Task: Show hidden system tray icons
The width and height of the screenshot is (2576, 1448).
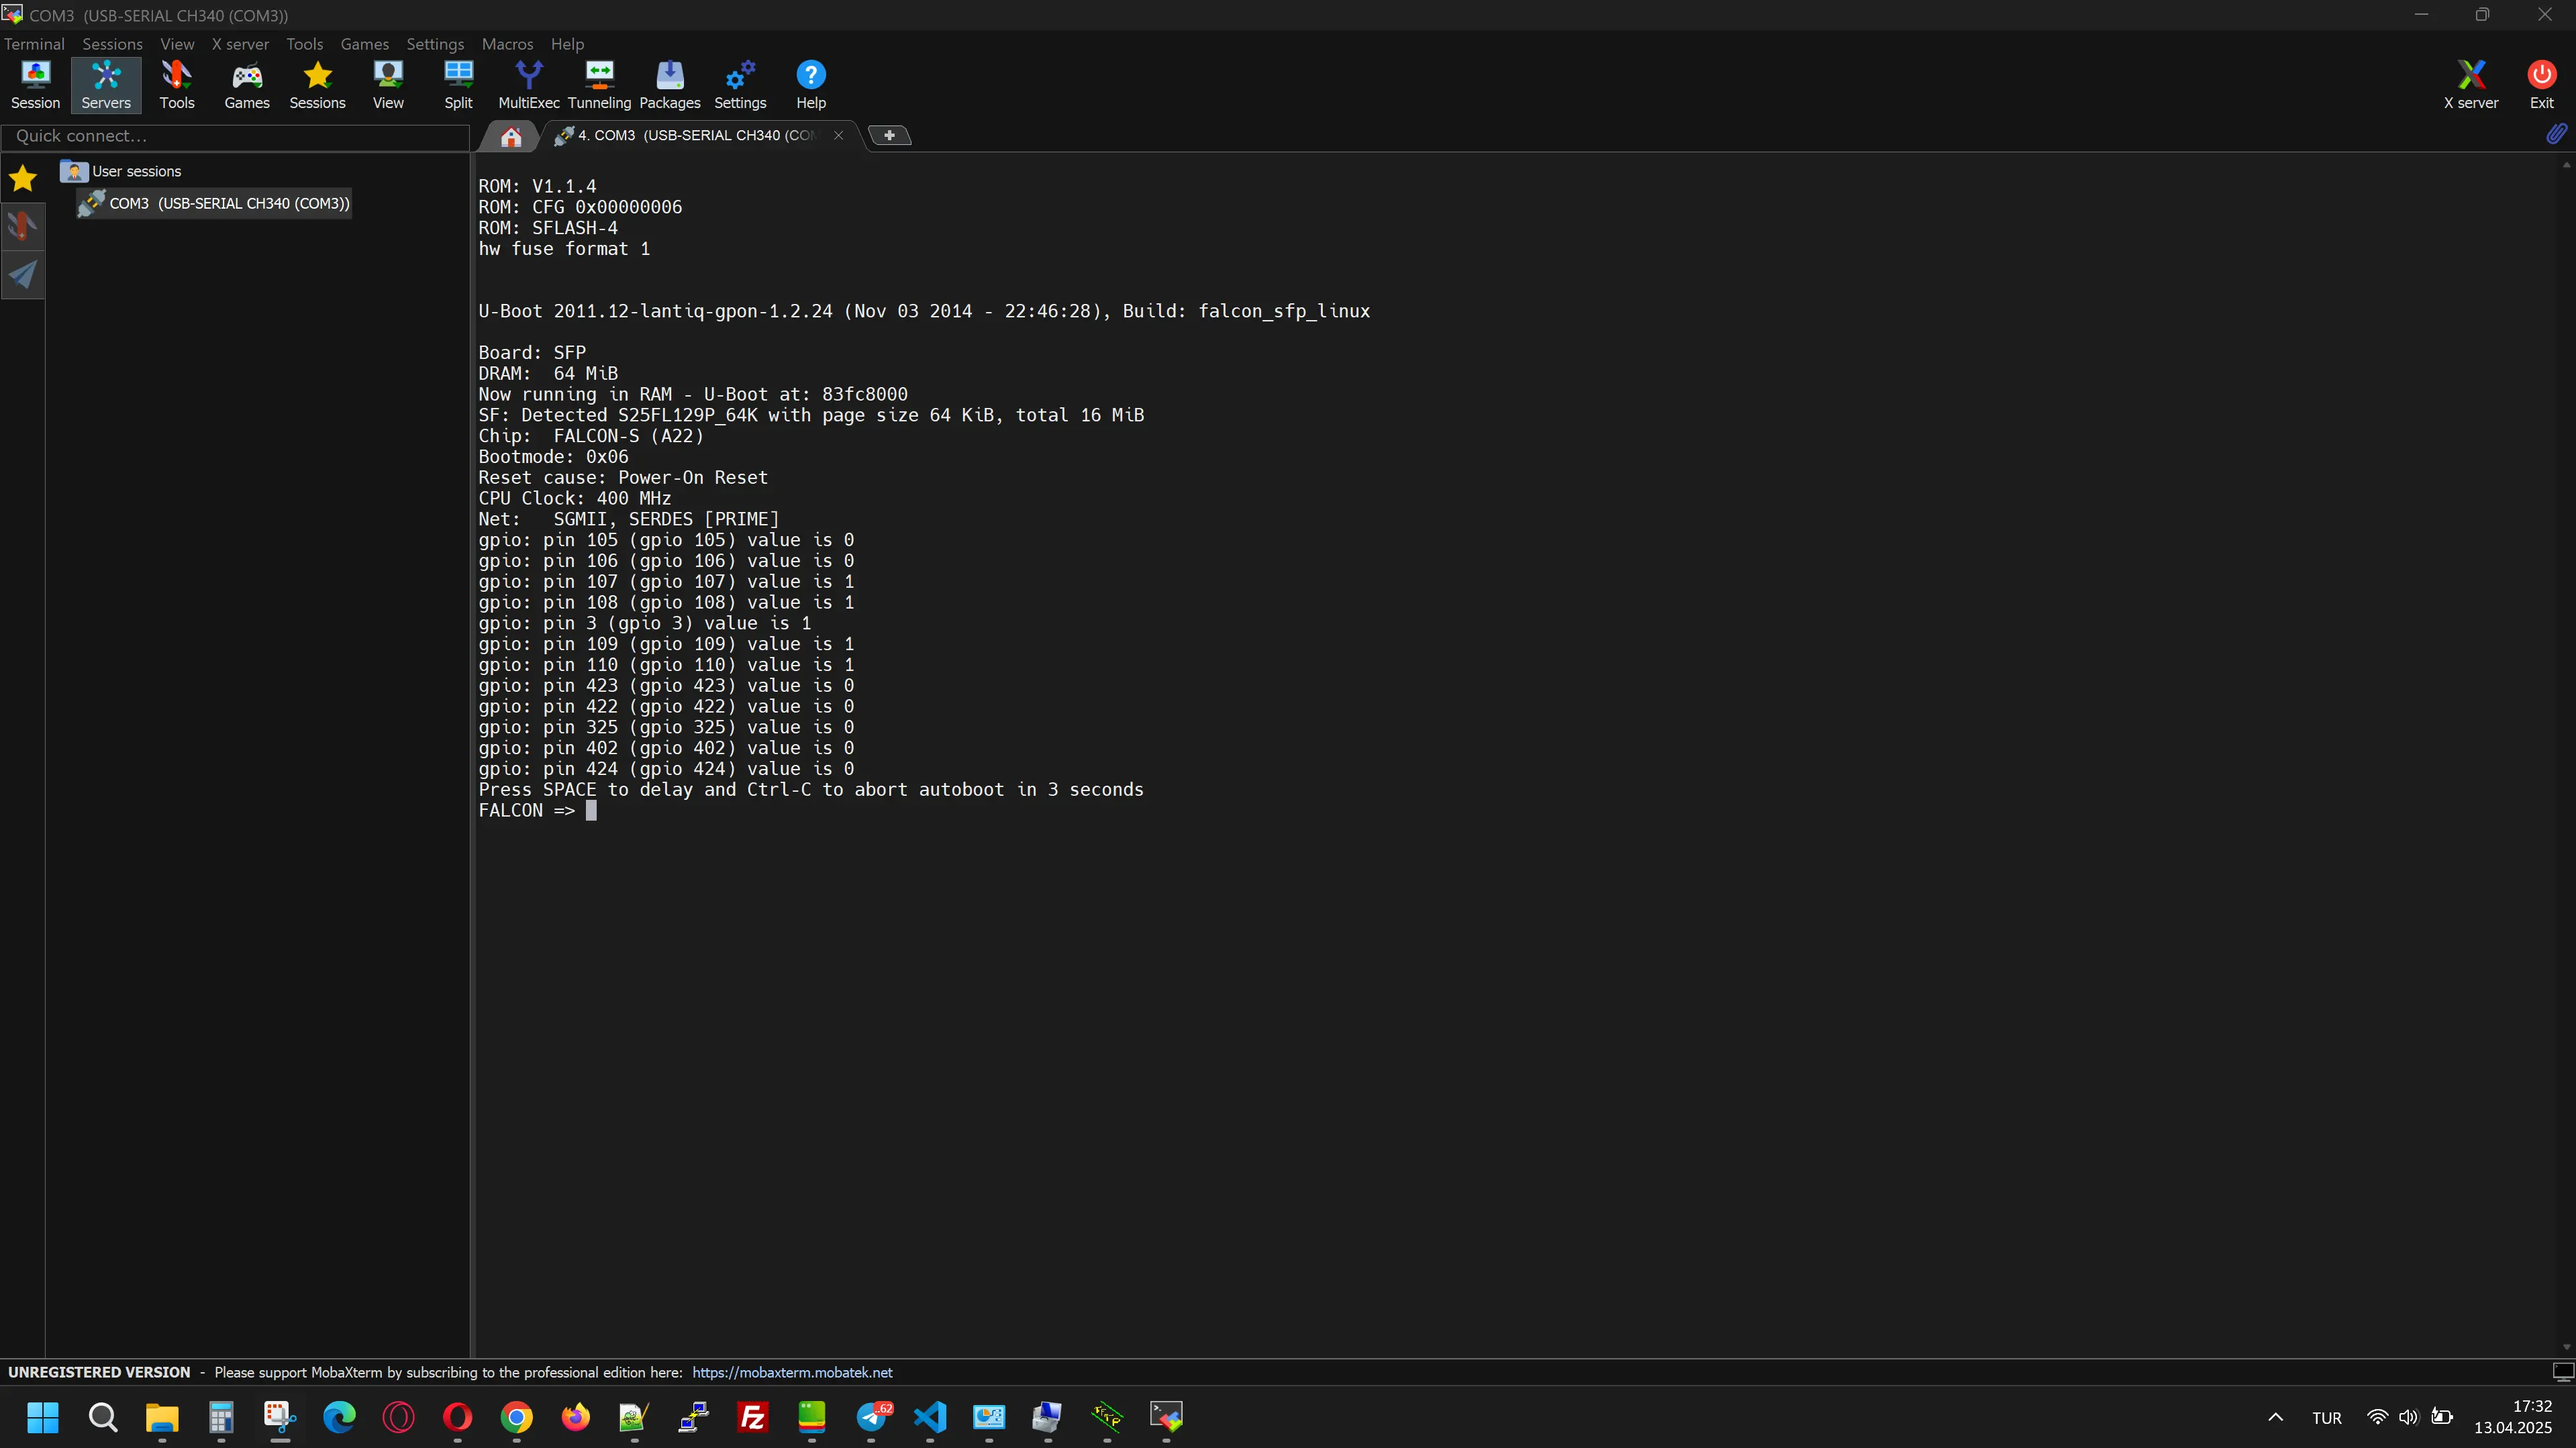Action: pos(2275,1417)
